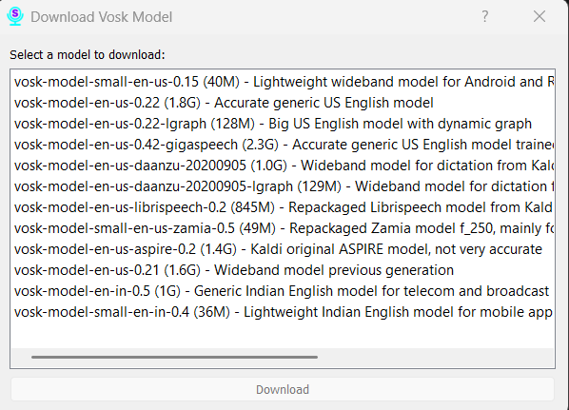Select vosk-model-small-en-us-0.15 model
Viewport: 569px width, 410px height.
pos(283,82)
